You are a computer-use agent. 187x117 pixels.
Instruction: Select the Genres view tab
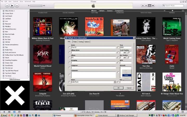[110, 11]
